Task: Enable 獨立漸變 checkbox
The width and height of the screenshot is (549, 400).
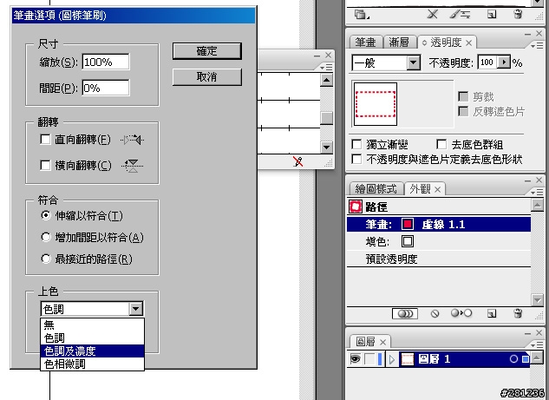Action: pos(356,144)
